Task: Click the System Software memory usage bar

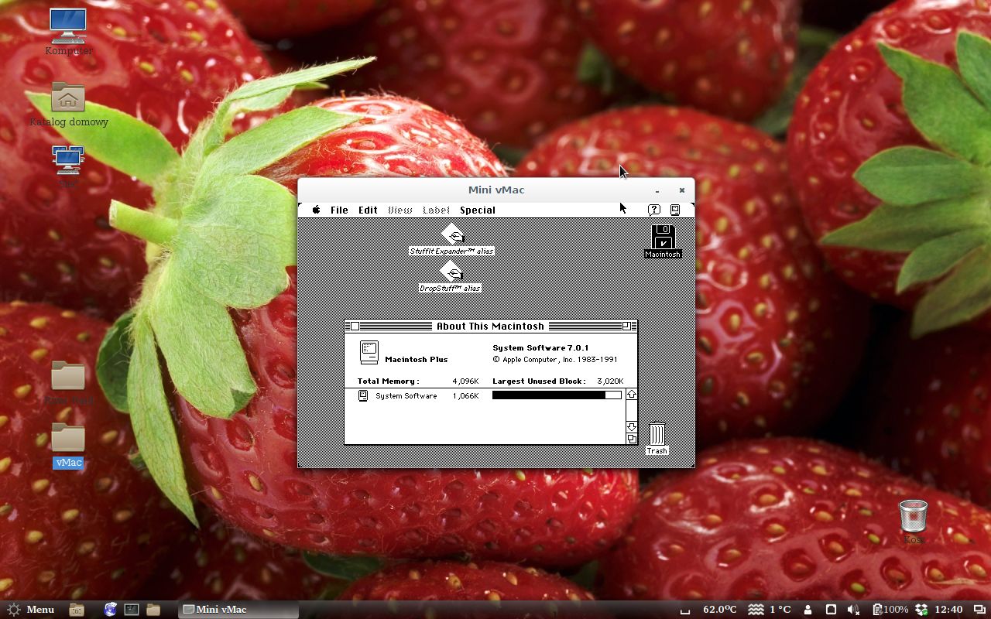Action: (x=557, y=395)
